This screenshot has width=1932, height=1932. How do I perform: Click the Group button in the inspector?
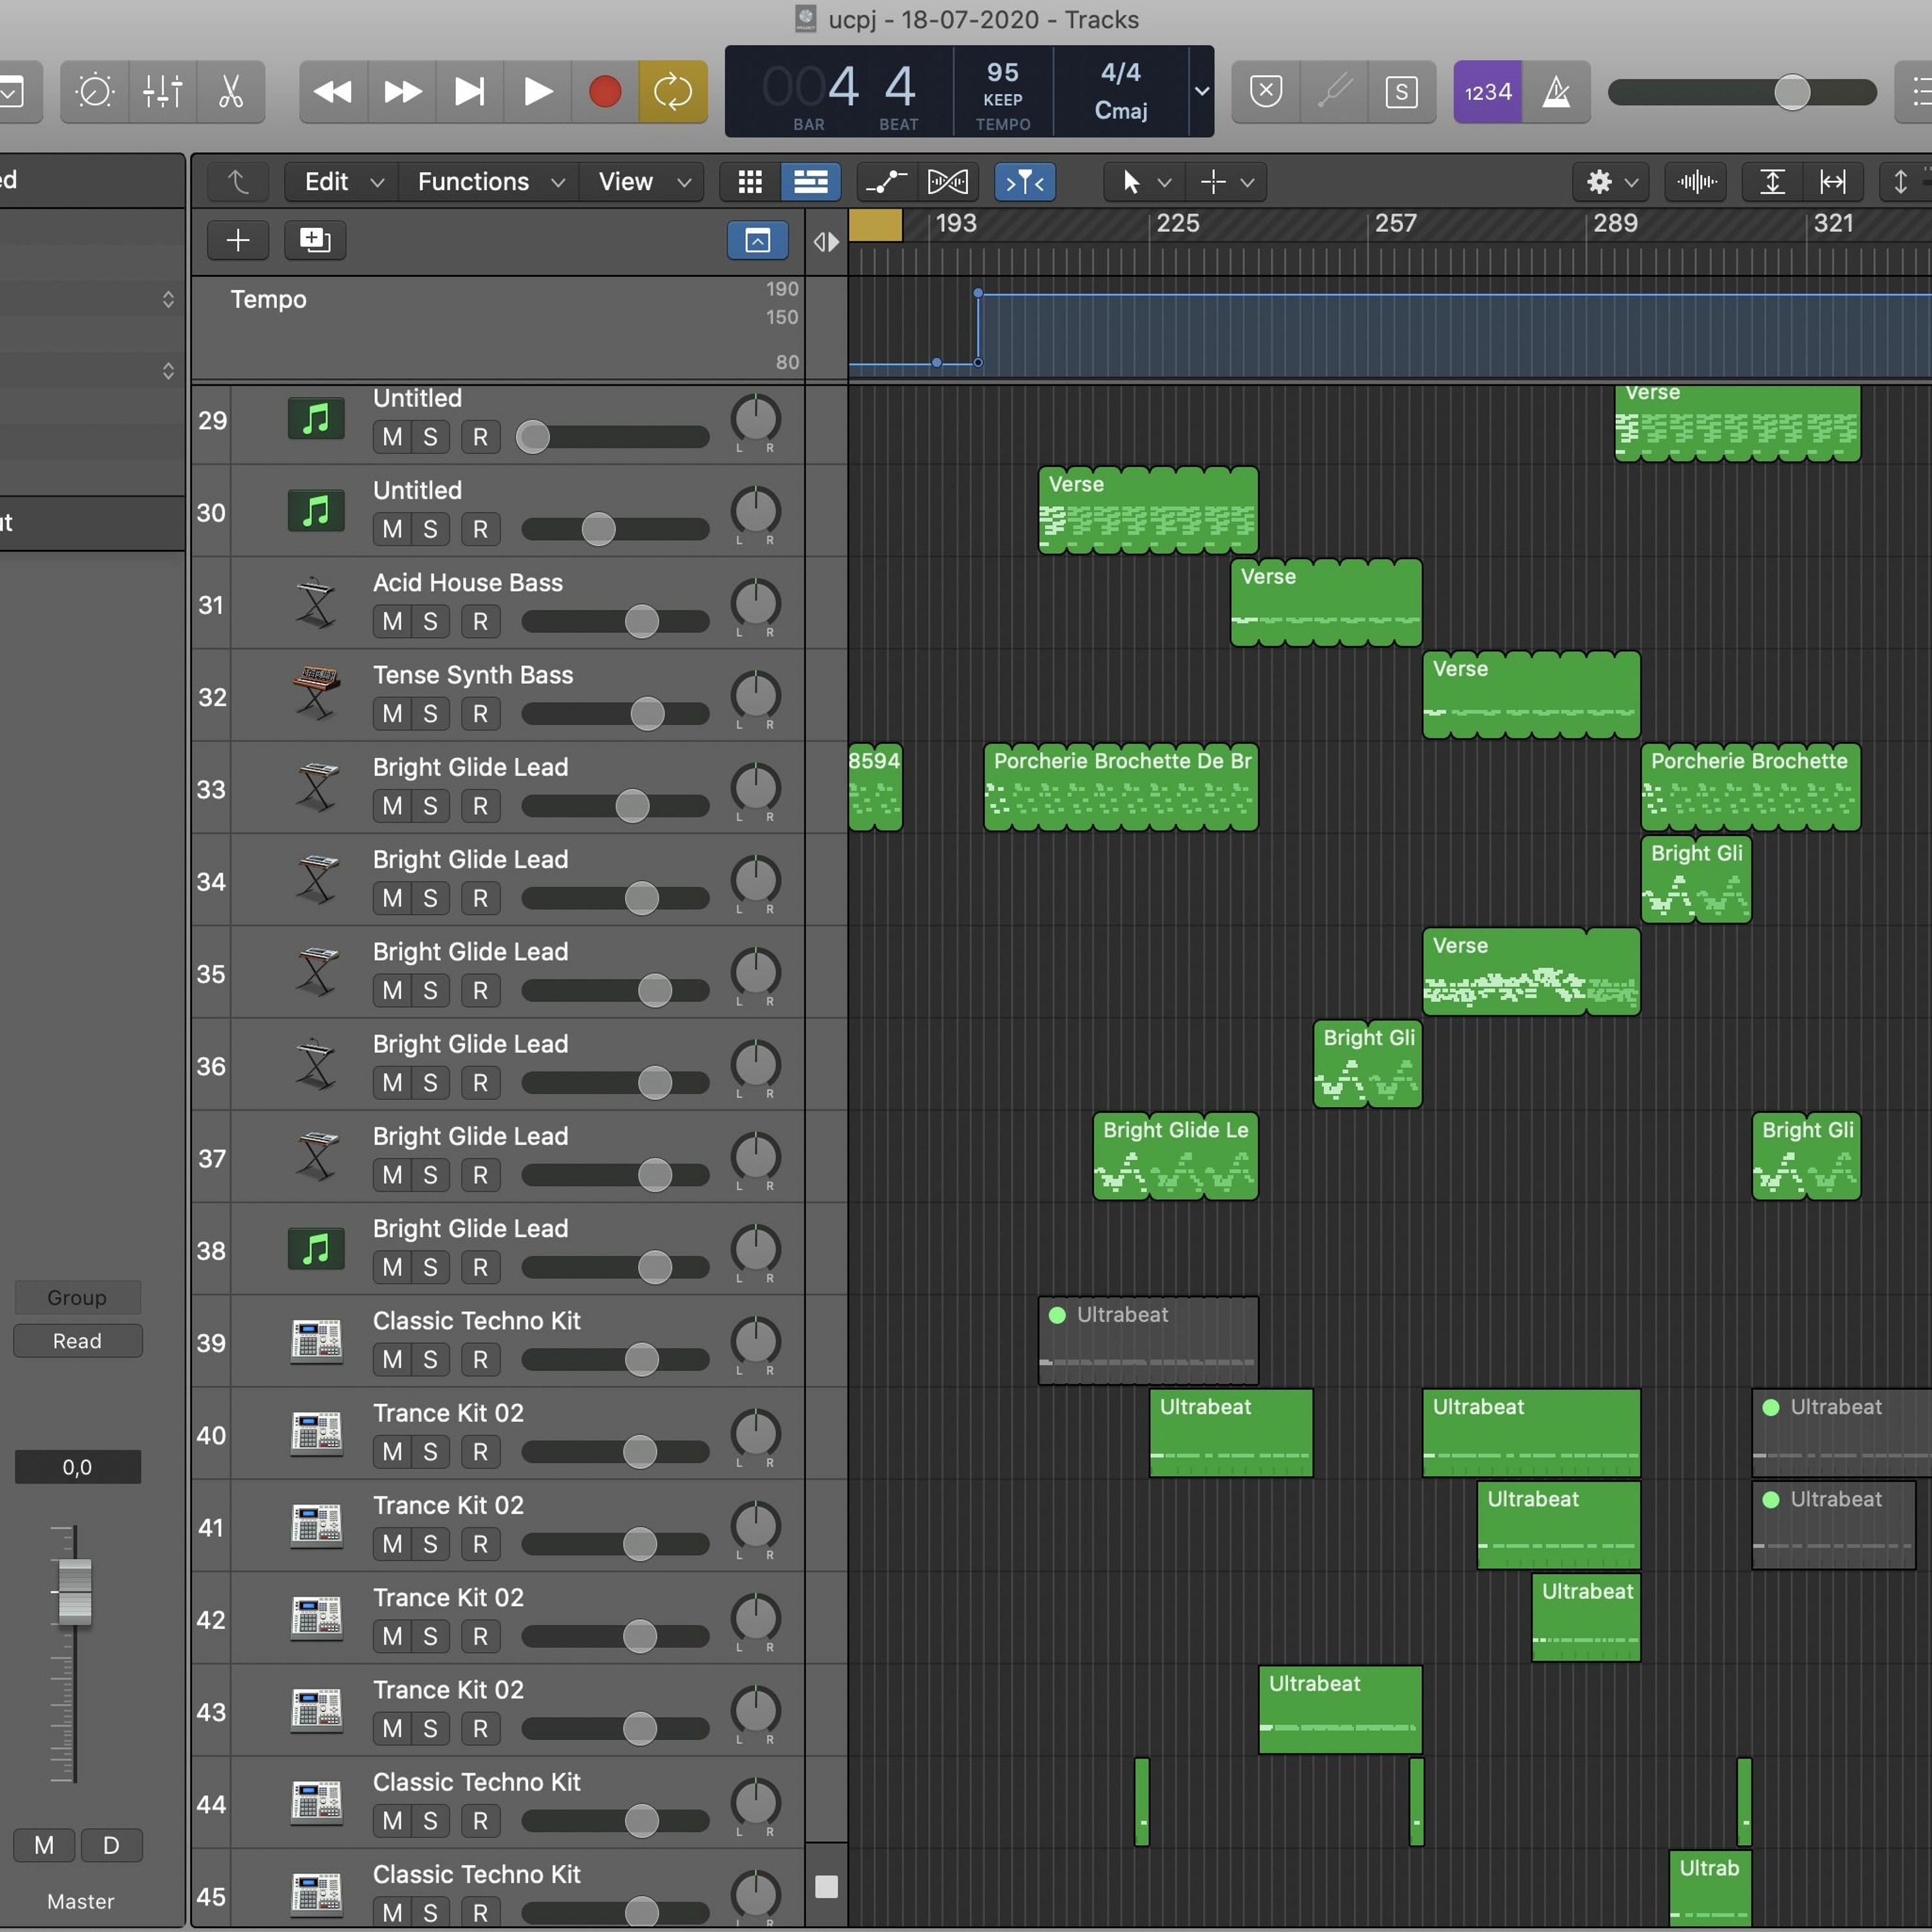77,1297
